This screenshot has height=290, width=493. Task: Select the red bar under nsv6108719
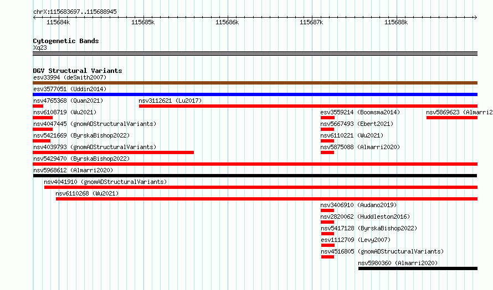coord(43,118)
